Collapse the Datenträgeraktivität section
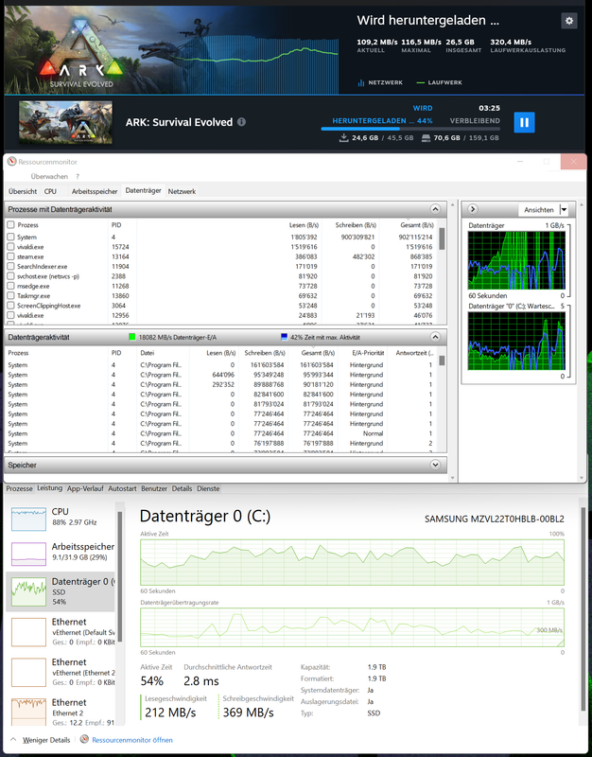592x757 pixels. 435,337
